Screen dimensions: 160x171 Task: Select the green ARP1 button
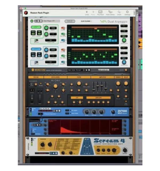pyautogui.click(x=36, y=27)
